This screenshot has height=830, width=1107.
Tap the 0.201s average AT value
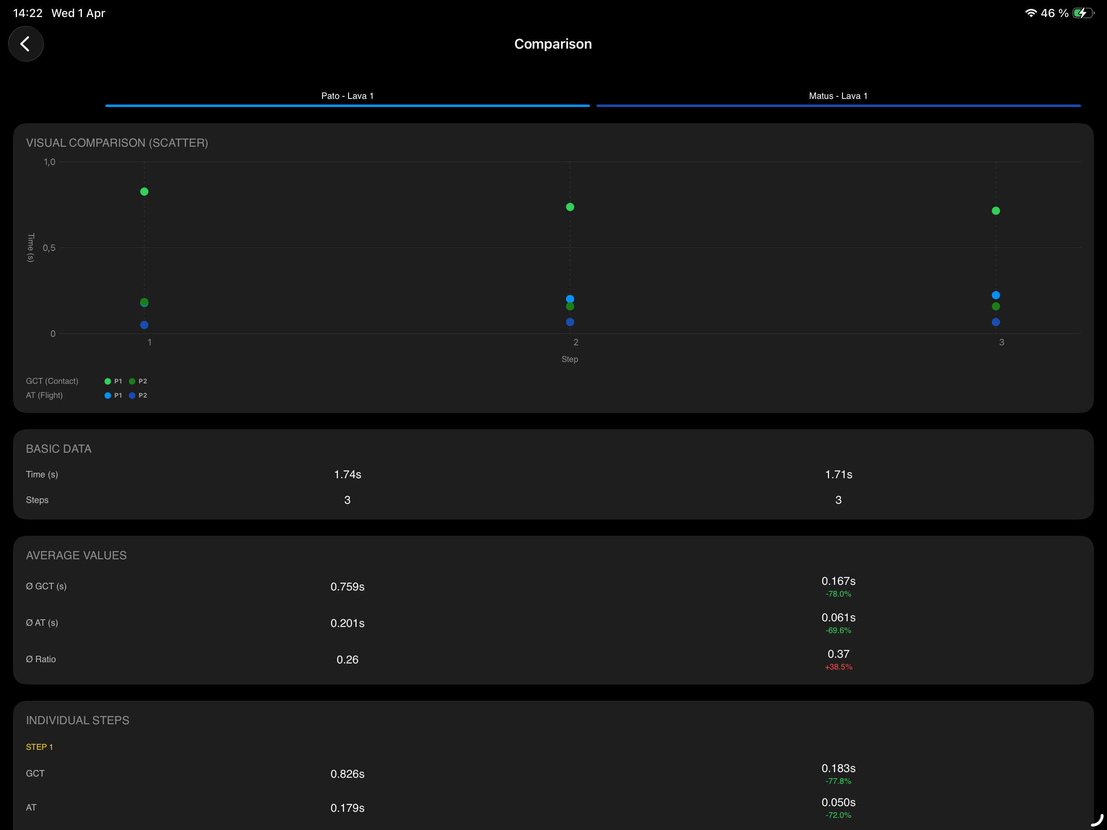(x=347, y=623)
